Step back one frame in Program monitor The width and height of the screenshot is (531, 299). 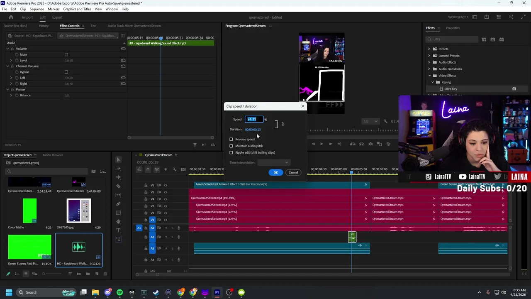click(x=313, y=144)
